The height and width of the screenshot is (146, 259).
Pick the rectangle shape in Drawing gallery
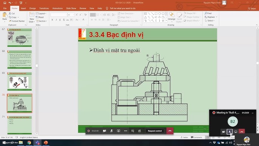tap(156, 14)
